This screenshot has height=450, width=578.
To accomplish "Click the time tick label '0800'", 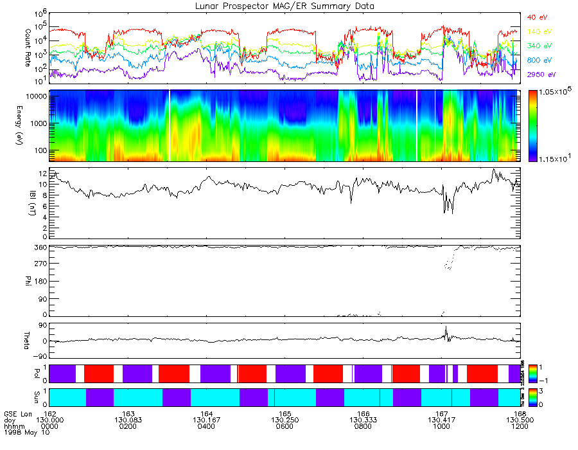I will point(363,426).
